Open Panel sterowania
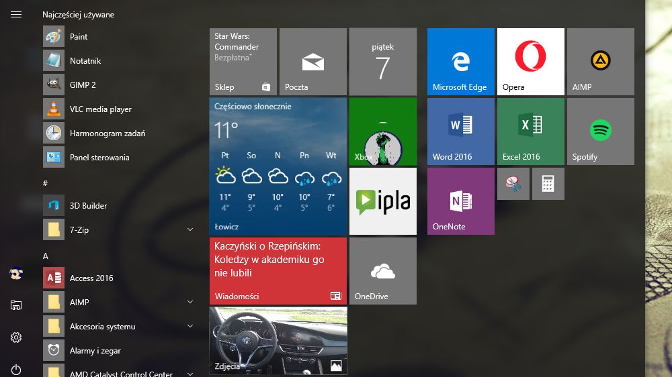The width and height of the screenshot is (672, 377). (x=118, y=158)
